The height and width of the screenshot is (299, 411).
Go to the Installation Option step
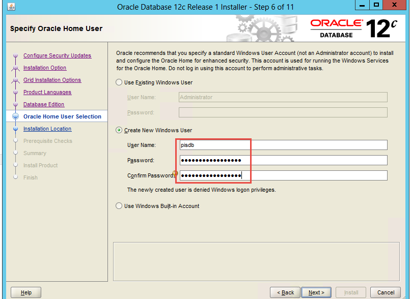[45, 68]
